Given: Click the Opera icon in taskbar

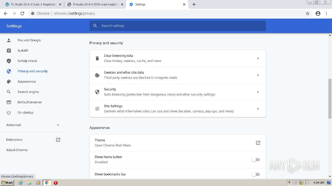Looking at the screenshot, I should click(56, 183).
